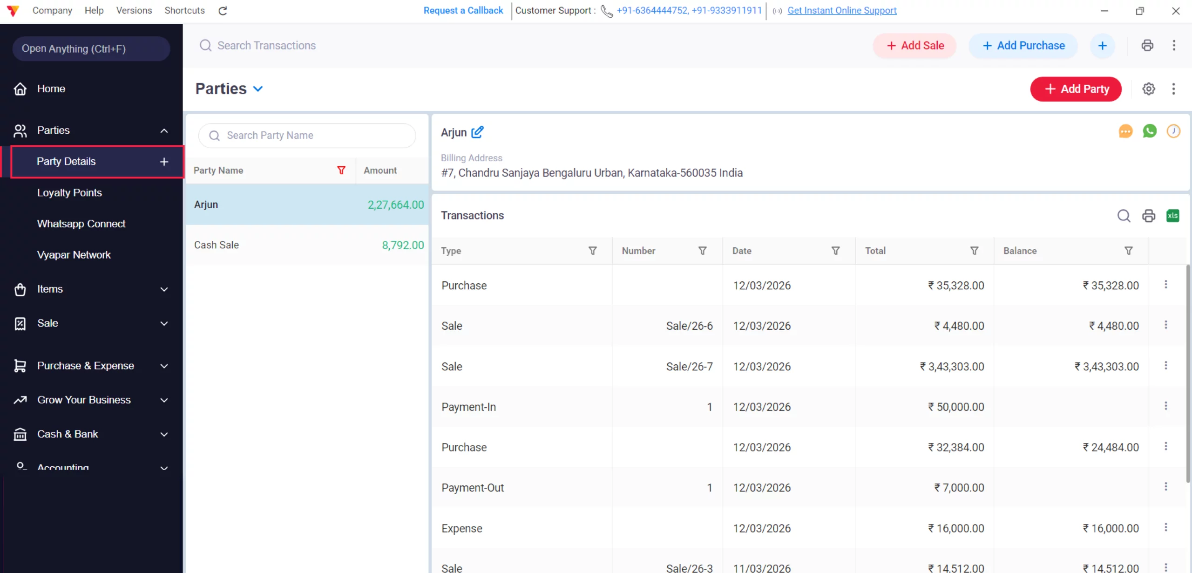Click the Add Party button

coord(1076,89)
